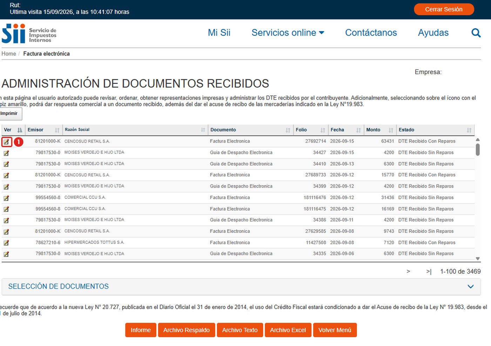Open the search magnifier icon
The width and height of the screenshot is (491, 346).
pos(476,33)
